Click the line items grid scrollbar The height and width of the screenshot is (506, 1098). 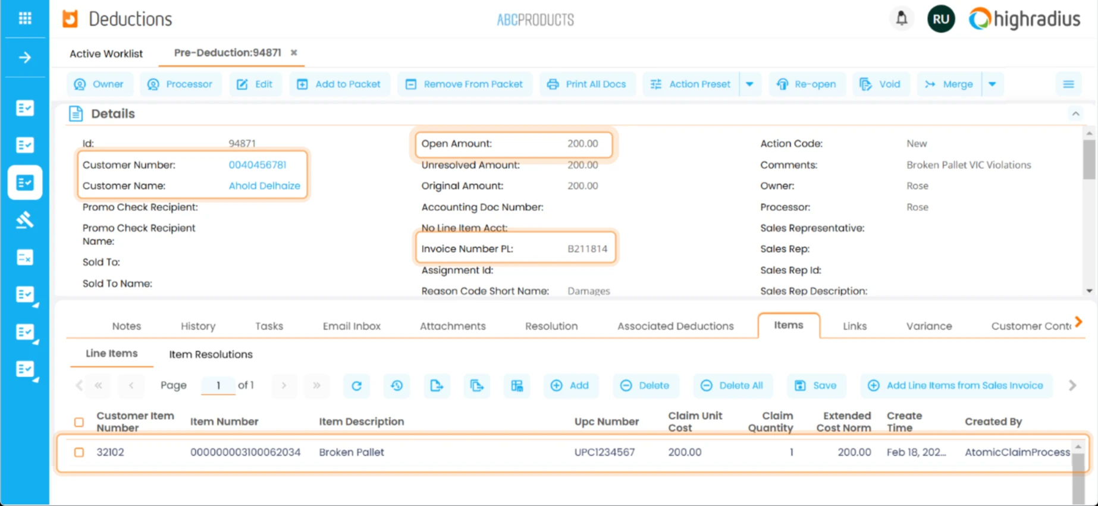(x=1078, y=479)
